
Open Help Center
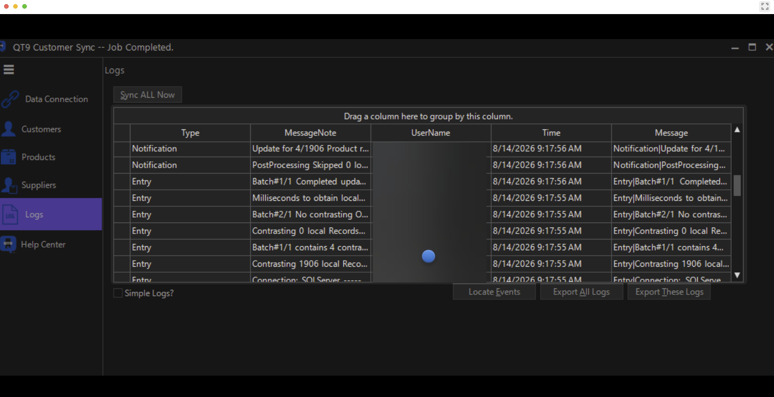43,244
